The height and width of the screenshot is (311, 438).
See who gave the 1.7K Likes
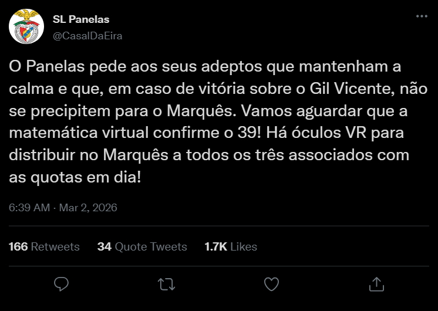[x=230, y=246]
